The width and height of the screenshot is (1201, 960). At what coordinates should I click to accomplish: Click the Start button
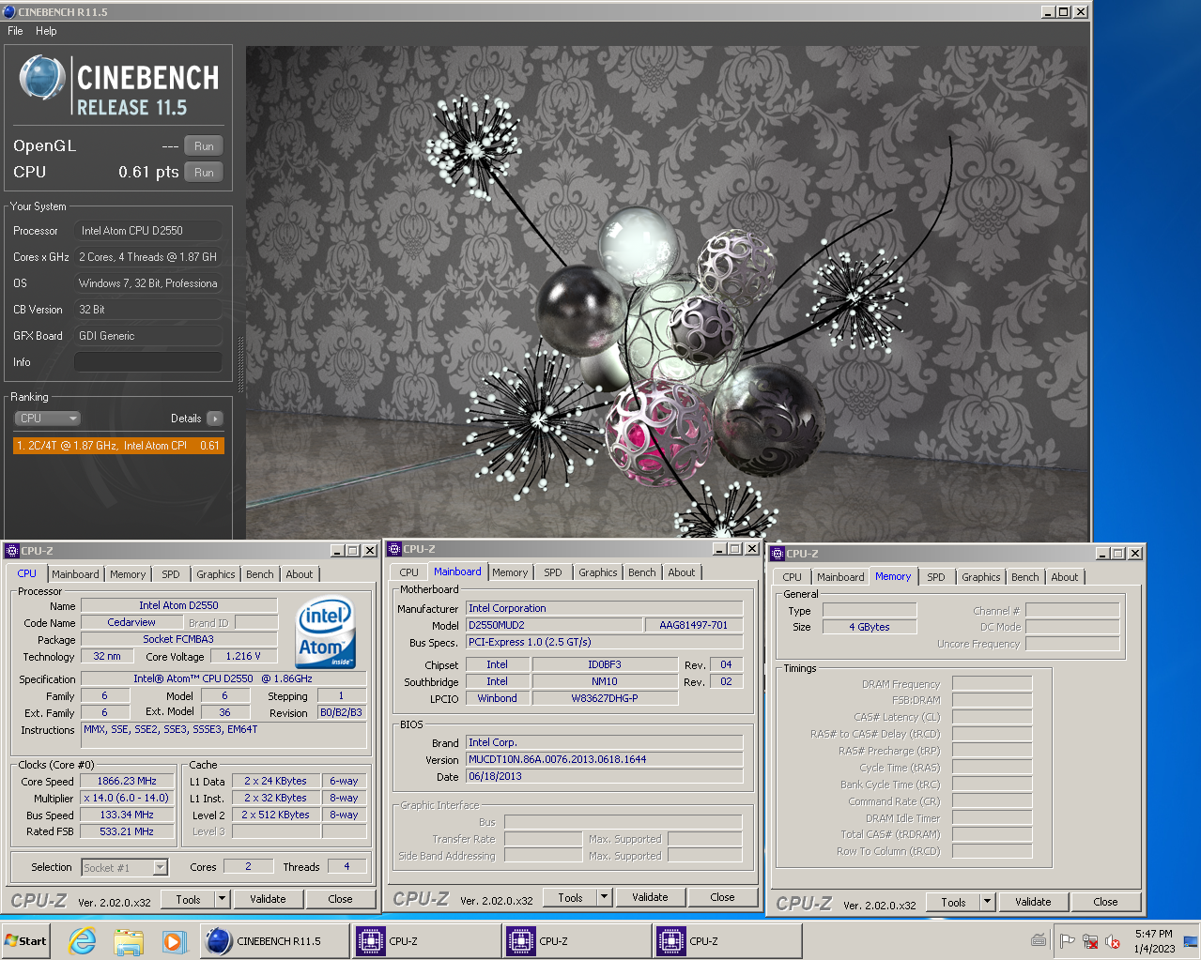tap(26, 941)
